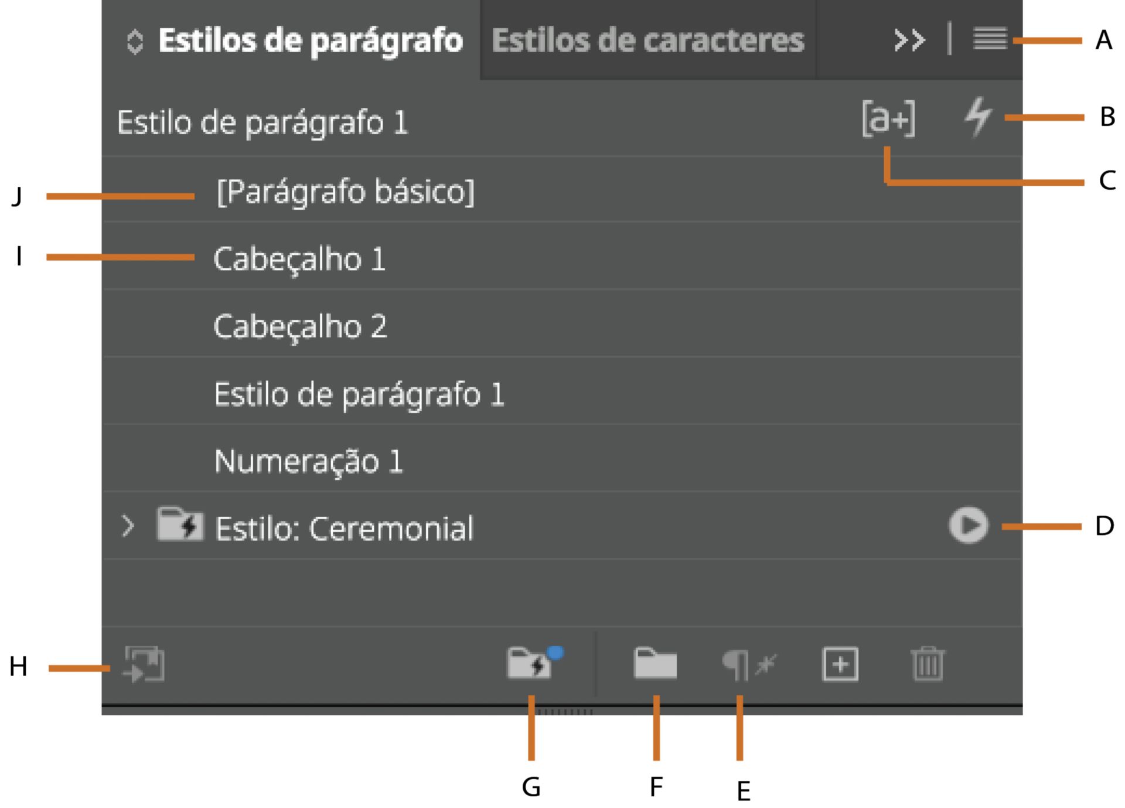Toggle the style override highlighter lightning icon
This screenshot has height=808, width=1125.
coord(977,118)
